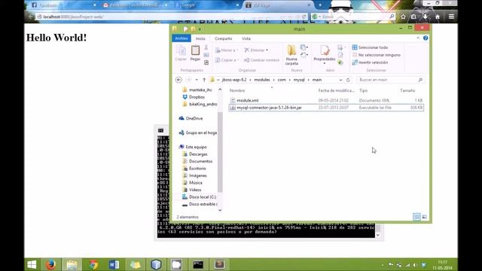This screenshot has height=271, width=482.
Task: Sort by the Nombre column header
Action: coord(237,90)
